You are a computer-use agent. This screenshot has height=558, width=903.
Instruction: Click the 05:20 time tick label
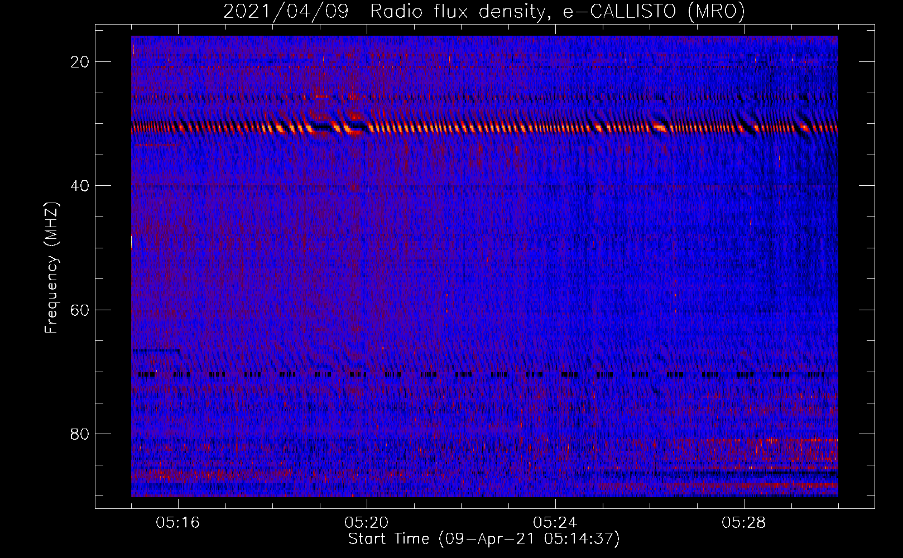pos(367,523)
